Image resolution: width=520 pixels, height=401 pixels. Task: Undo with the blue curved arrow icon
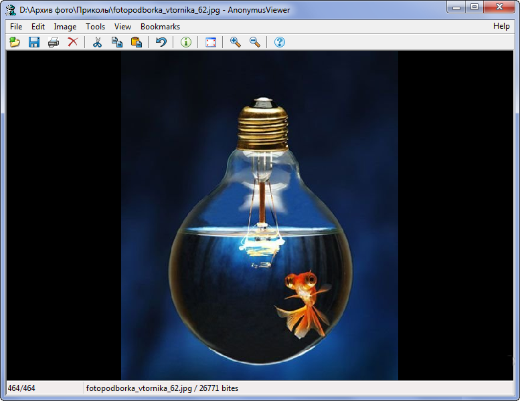(x=161, y=42)
